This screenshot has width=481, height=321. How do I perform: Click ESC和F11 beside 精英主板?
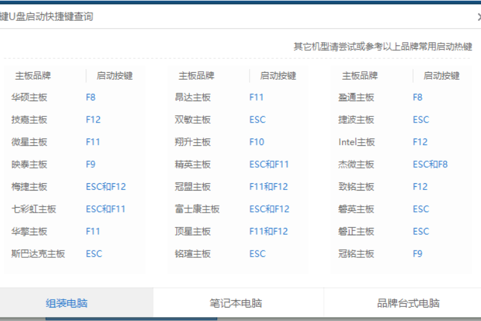click(x=269, y=164)
